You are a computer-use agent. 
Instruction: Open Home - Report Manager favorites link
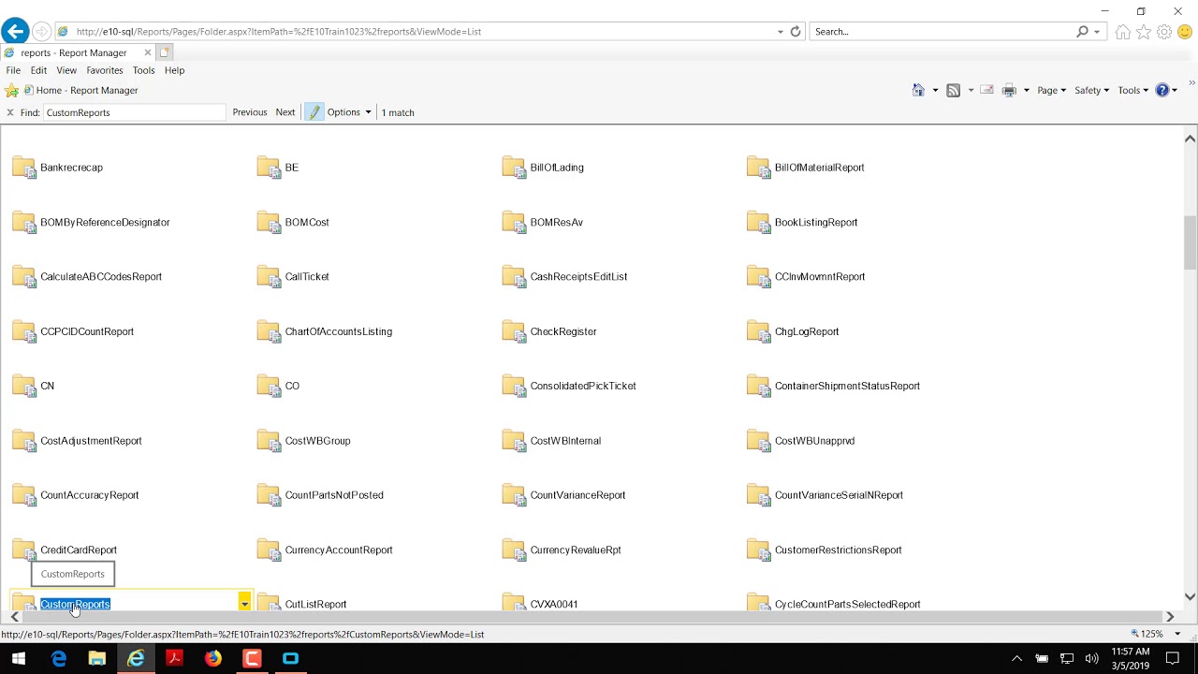click(x=80, y=91)
